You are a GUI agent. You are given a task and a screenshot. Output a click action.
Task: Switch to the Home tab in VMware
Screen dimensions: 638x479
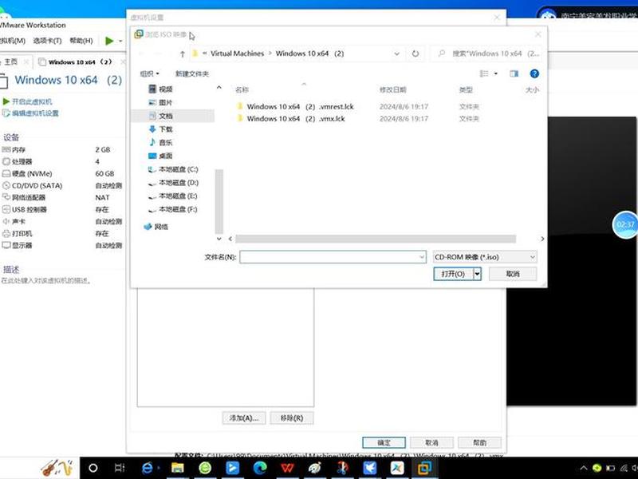(x=10, y=62)
